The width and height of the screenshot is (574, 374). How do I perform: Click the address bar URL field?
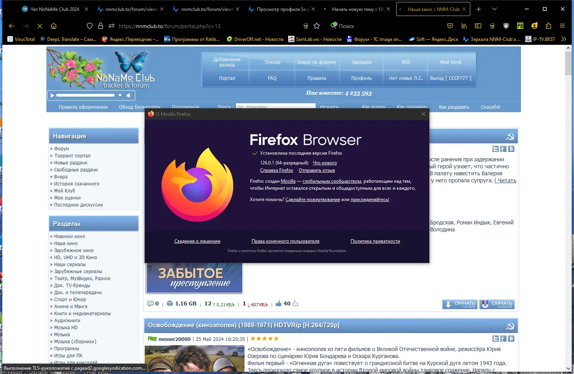point(170,26)
